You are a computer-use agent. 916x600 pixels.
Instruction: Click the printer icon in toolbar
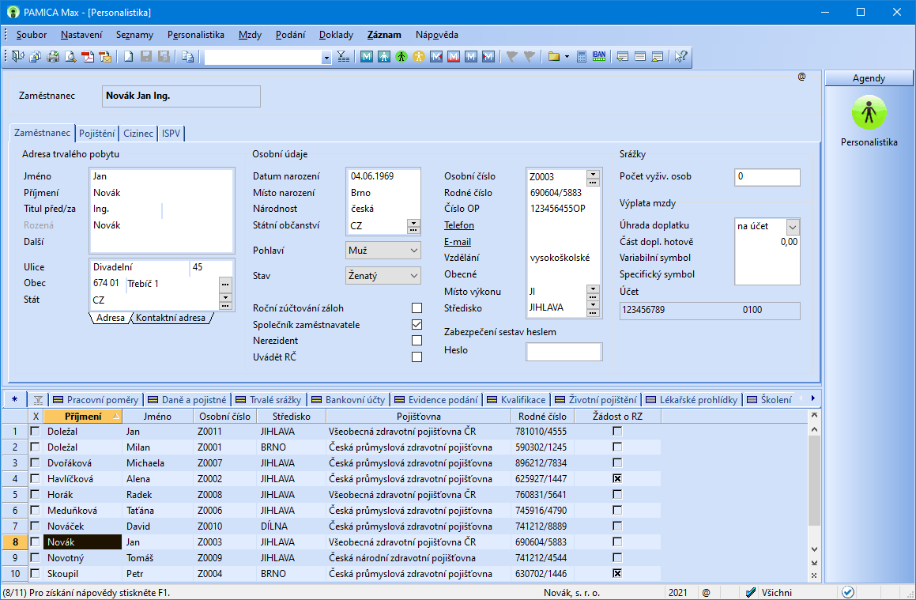pyautogui.click(x=53, y=57)
